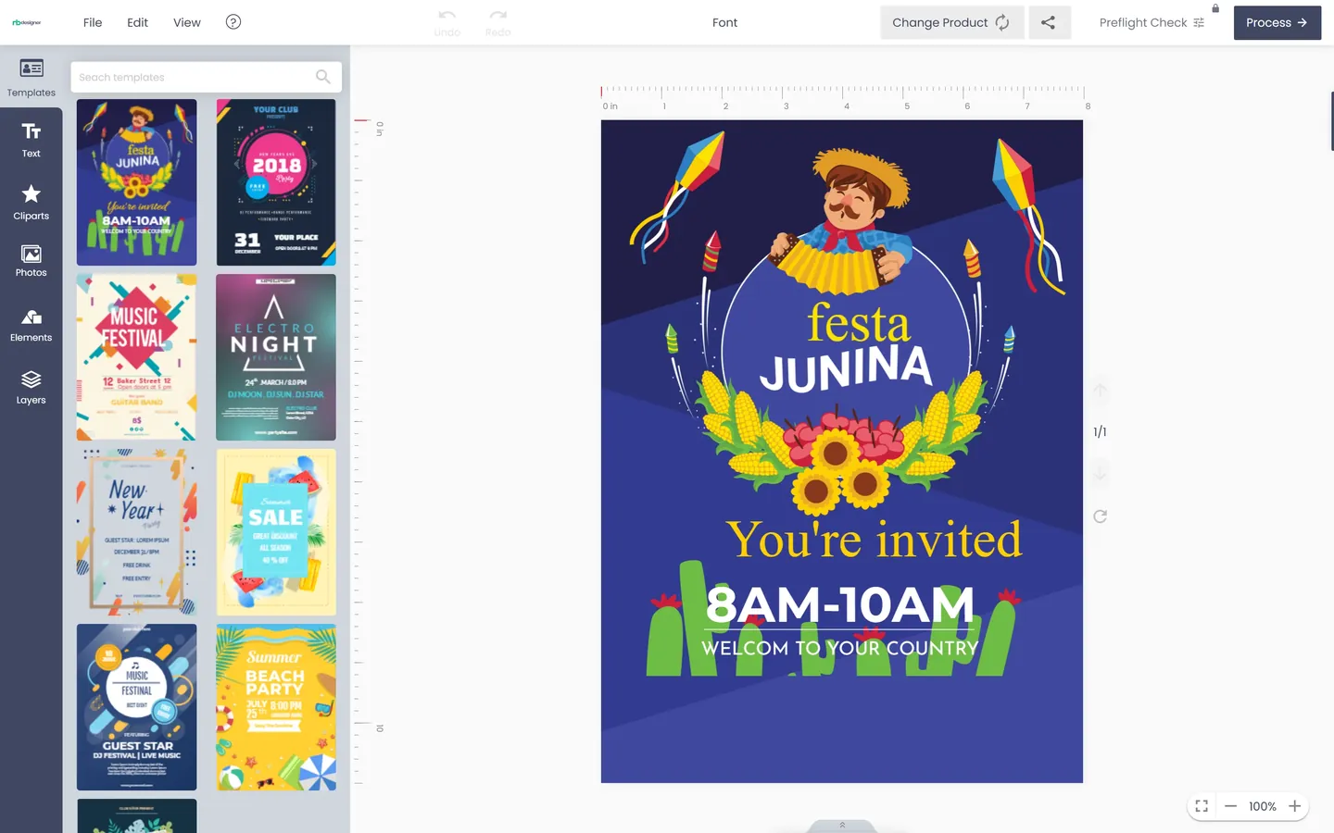Click the search magnifier icon
1334x833 pixels.
pos(322,77)
